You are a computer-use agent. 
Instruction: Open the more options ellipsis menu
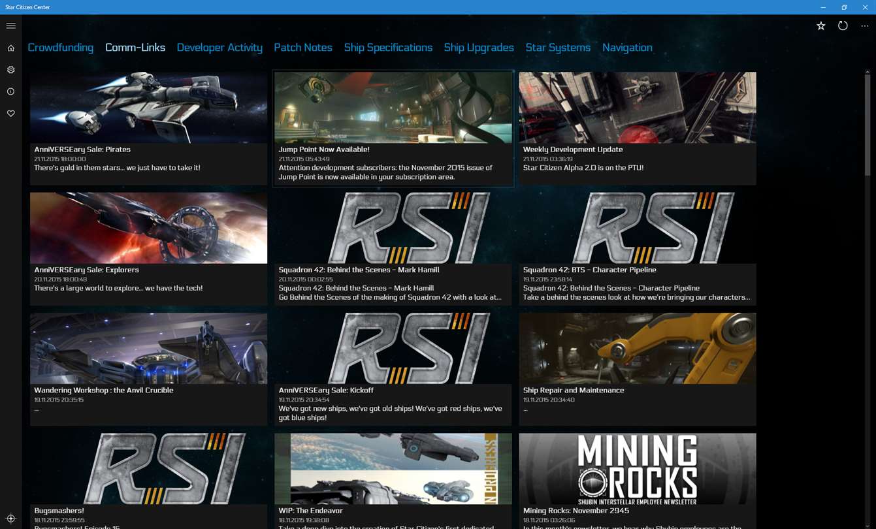865,26
